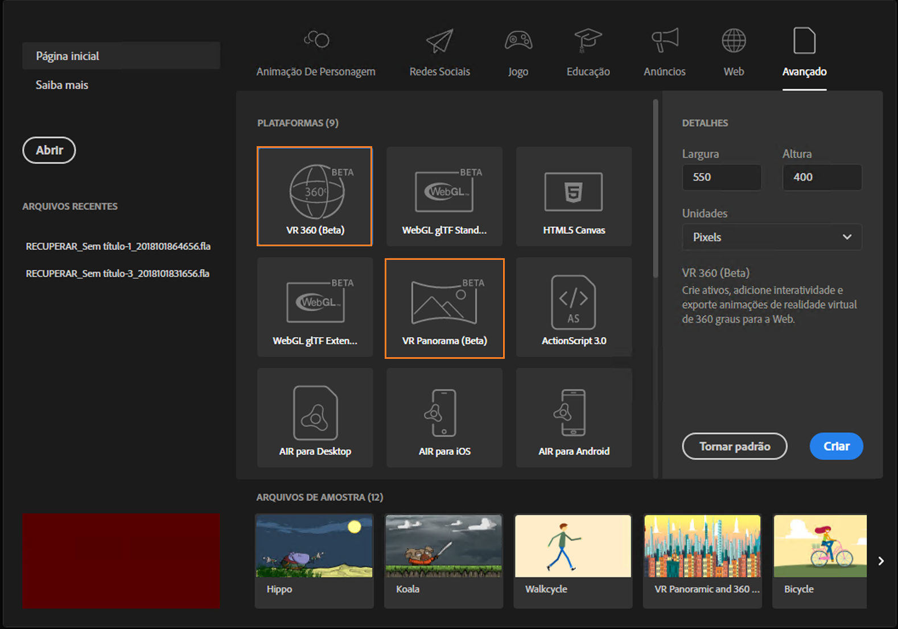Switch to the Redes Sociais category
This screenshot has height=629, width=898.
point(440,54)
